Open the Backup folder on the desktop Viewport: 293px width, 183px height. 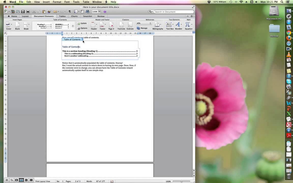tap(274, 30)
